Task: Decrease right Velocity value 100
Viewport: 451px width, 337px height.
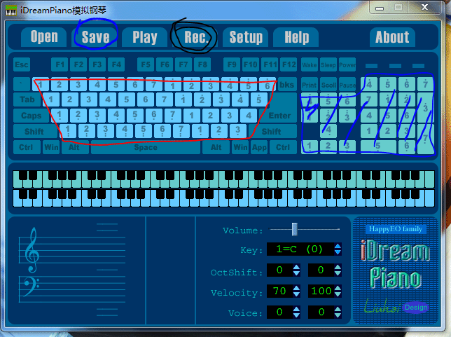Action: (338, 294)
